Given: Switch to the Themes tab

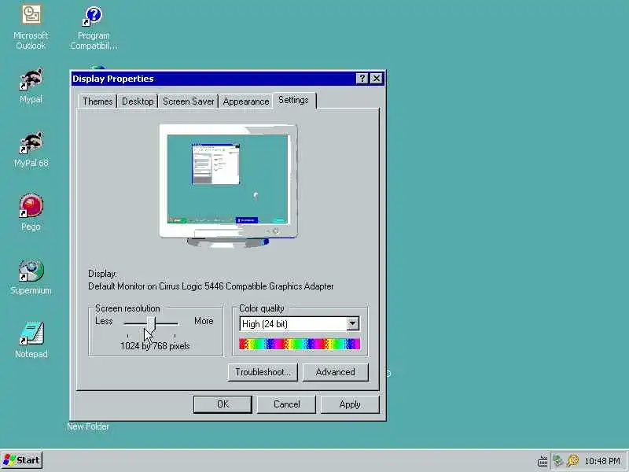Looking at the screenshot, I should pyautogui.click(x=97, y=101).
